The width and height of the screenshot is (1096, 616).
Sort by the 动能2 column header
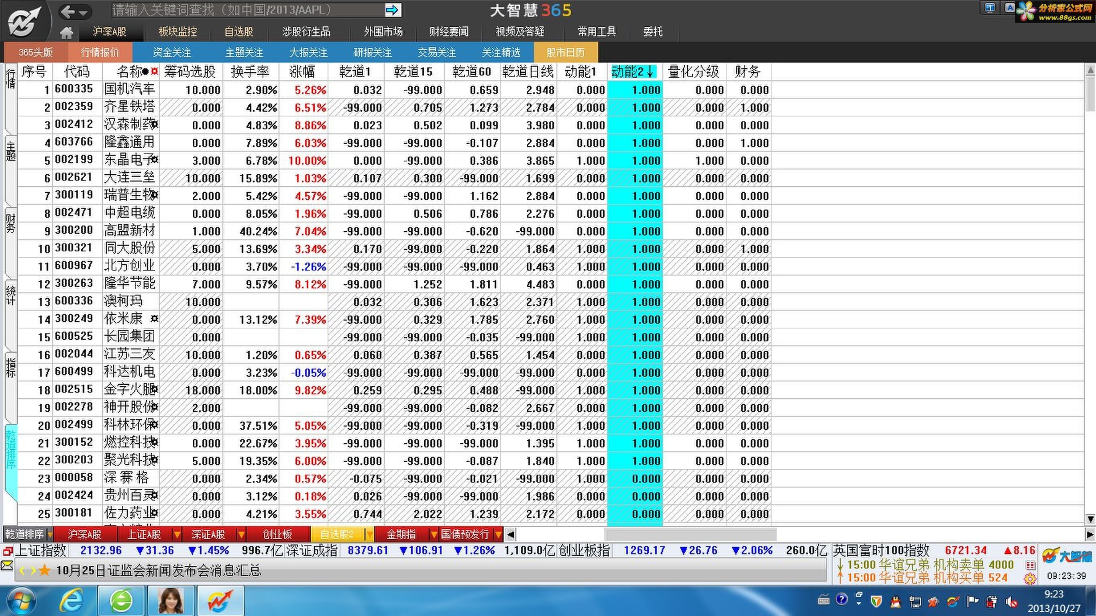pyautogui.click(x=635, y=71)
